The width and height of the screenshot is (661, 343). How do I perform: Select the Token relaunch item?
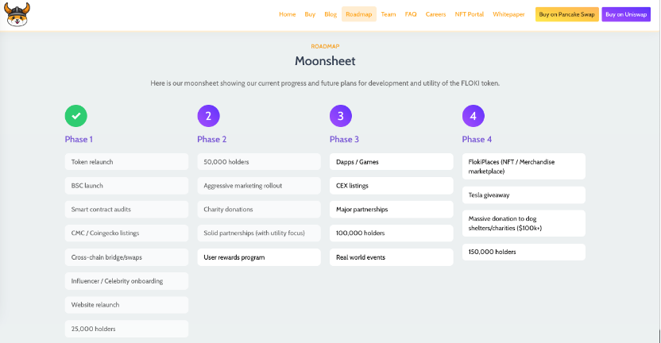click(126, 162)
